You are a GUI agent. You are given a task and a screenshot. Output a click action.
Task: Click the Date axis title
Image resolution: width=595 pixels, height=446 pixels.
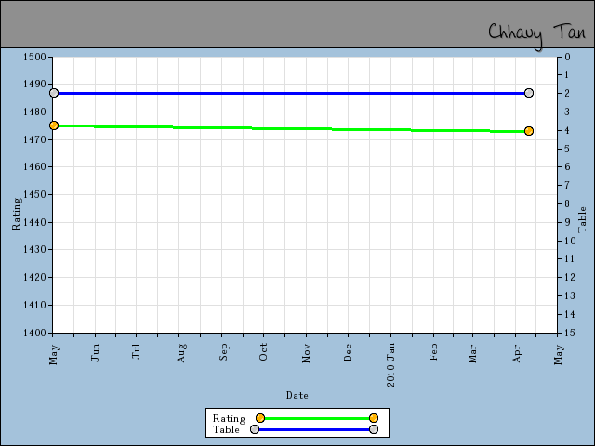coord(297,396)
